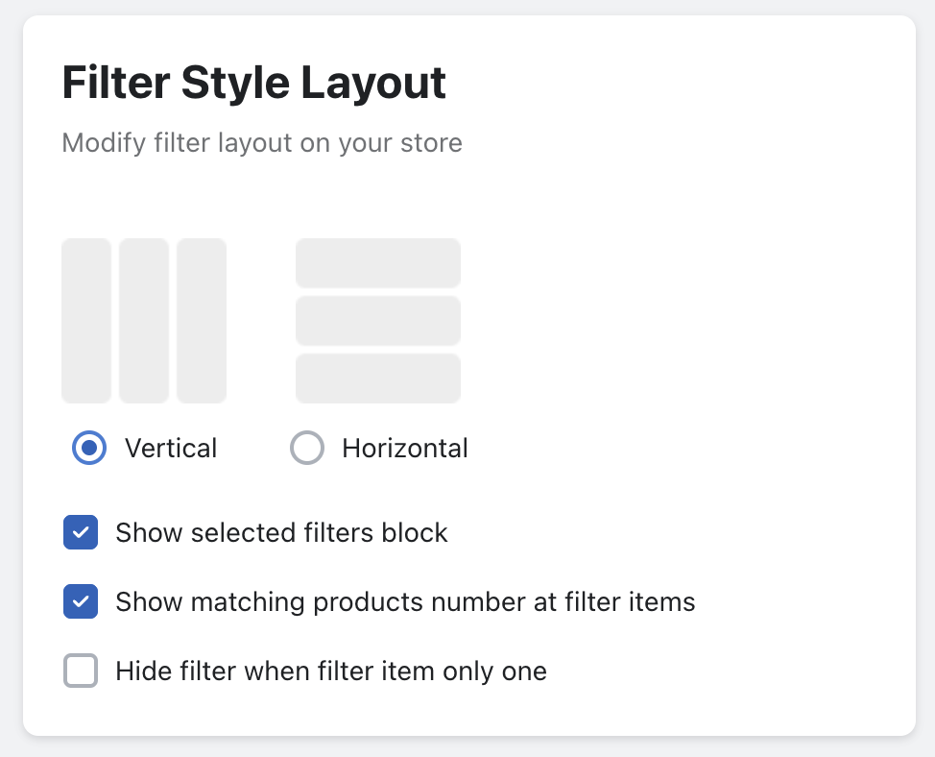The image size is (935, 757).
Task: Click the Vertical layout preview thumbnail
Action: click(x=144, y=321)
